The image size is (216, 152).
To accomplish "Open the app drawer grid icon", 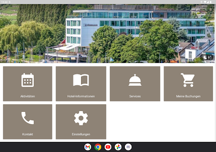I will point(128,147).
